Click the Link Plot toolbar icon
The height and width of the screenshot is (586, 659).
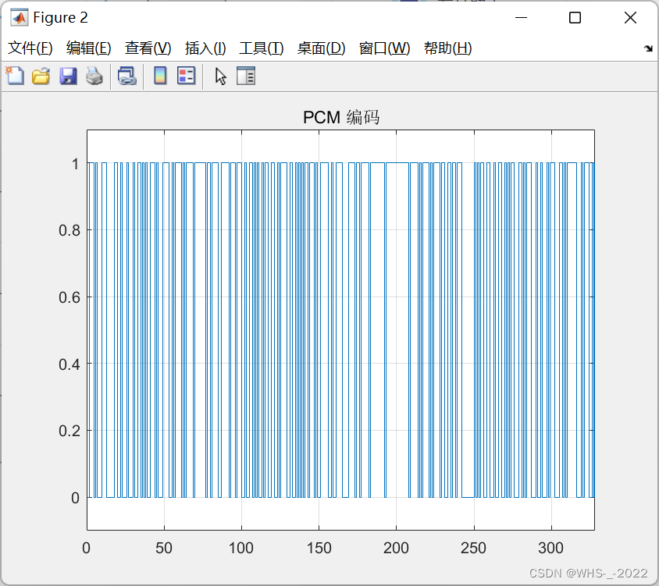pyautogui.click(x=127, y=76)
